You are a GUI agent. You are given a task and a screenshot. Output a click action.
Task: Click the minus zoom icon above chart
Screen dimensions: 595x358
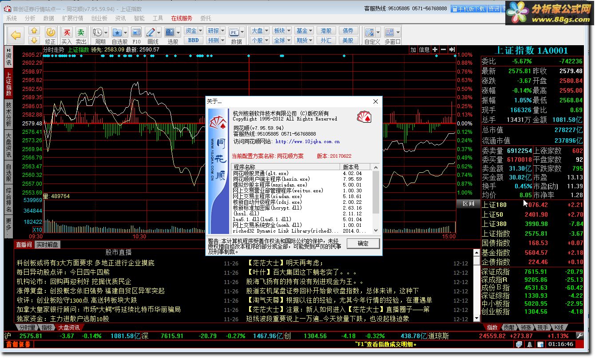pos(443,50)
